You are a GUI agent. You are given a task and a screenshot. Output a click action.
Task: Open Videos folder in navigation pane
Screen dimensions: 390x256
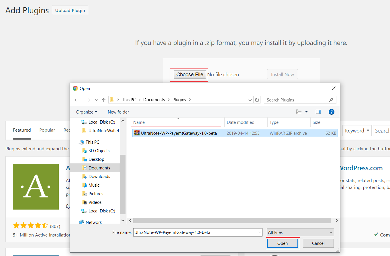point(92,202)
